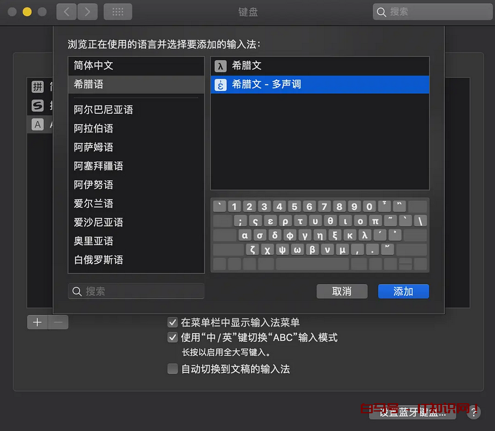Open the help question mark icon
This screenshot has height=431, width=495.
[x=474, y=412]
